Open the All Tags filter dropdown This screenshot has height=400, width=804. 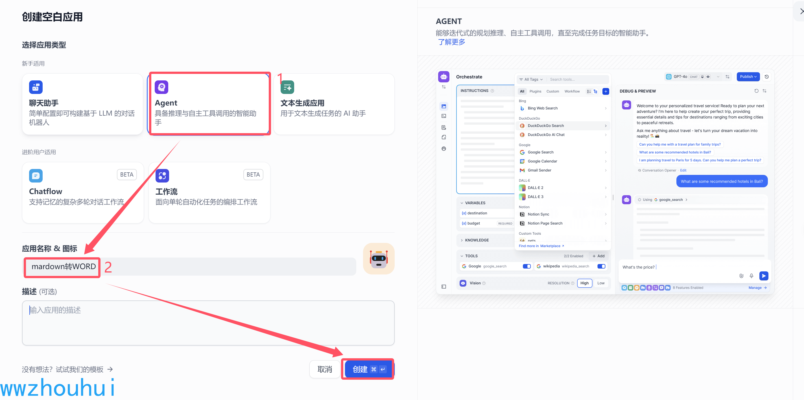[531, 80]
